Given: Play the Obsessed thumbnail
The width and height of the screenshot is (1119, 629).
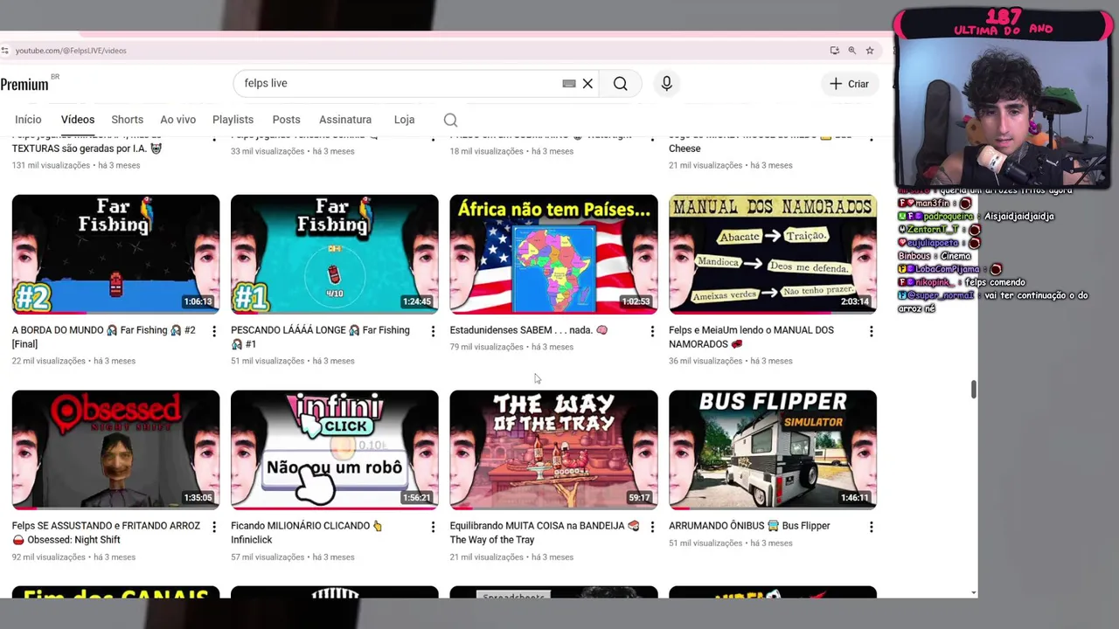Looking at the screenshot, I should coord(115,450).
